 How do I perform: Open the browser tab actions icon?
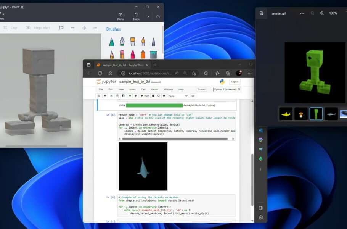(88, 65)
